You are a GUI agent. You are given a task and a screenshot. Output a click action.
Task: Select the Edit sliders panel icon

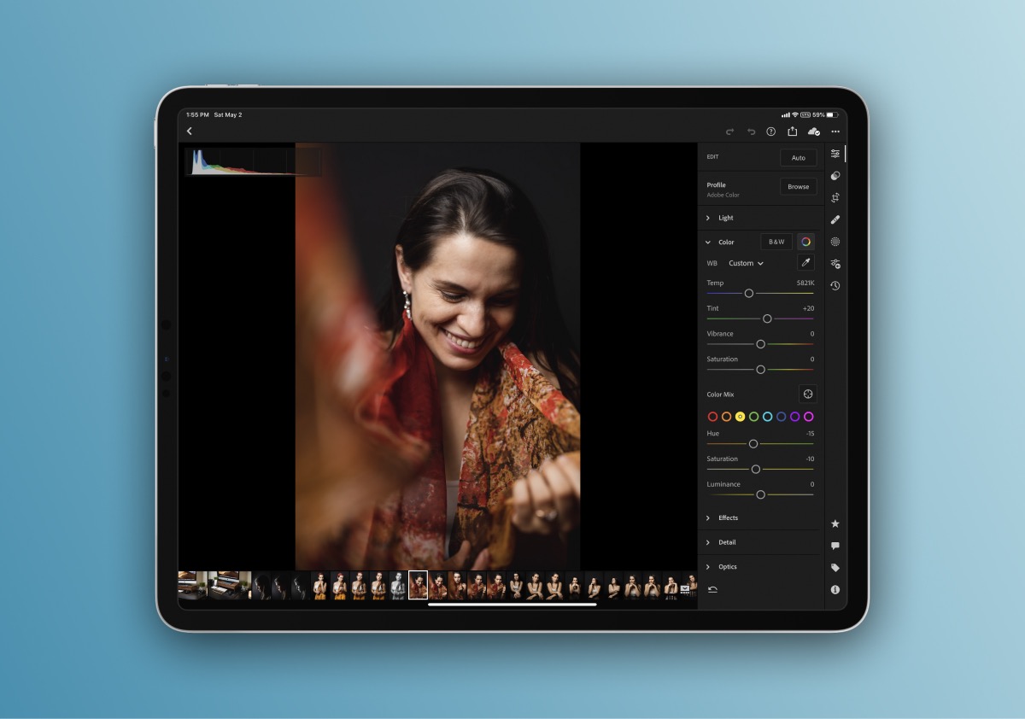click(x=835, y=154)
